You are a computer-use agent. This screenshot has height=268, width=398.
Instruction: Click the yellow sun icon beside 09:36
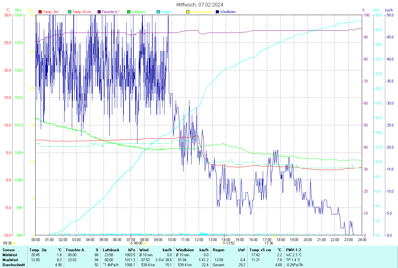click(x=14, y=243)
